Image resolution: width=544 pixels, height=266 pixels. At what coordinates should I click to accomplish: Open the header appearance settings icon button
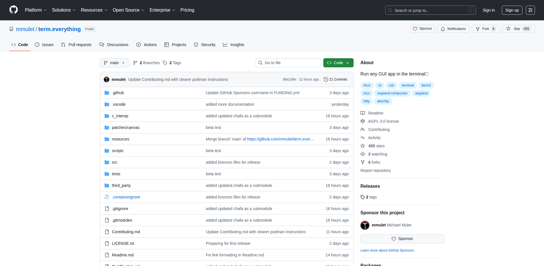[x=530, y=10]
